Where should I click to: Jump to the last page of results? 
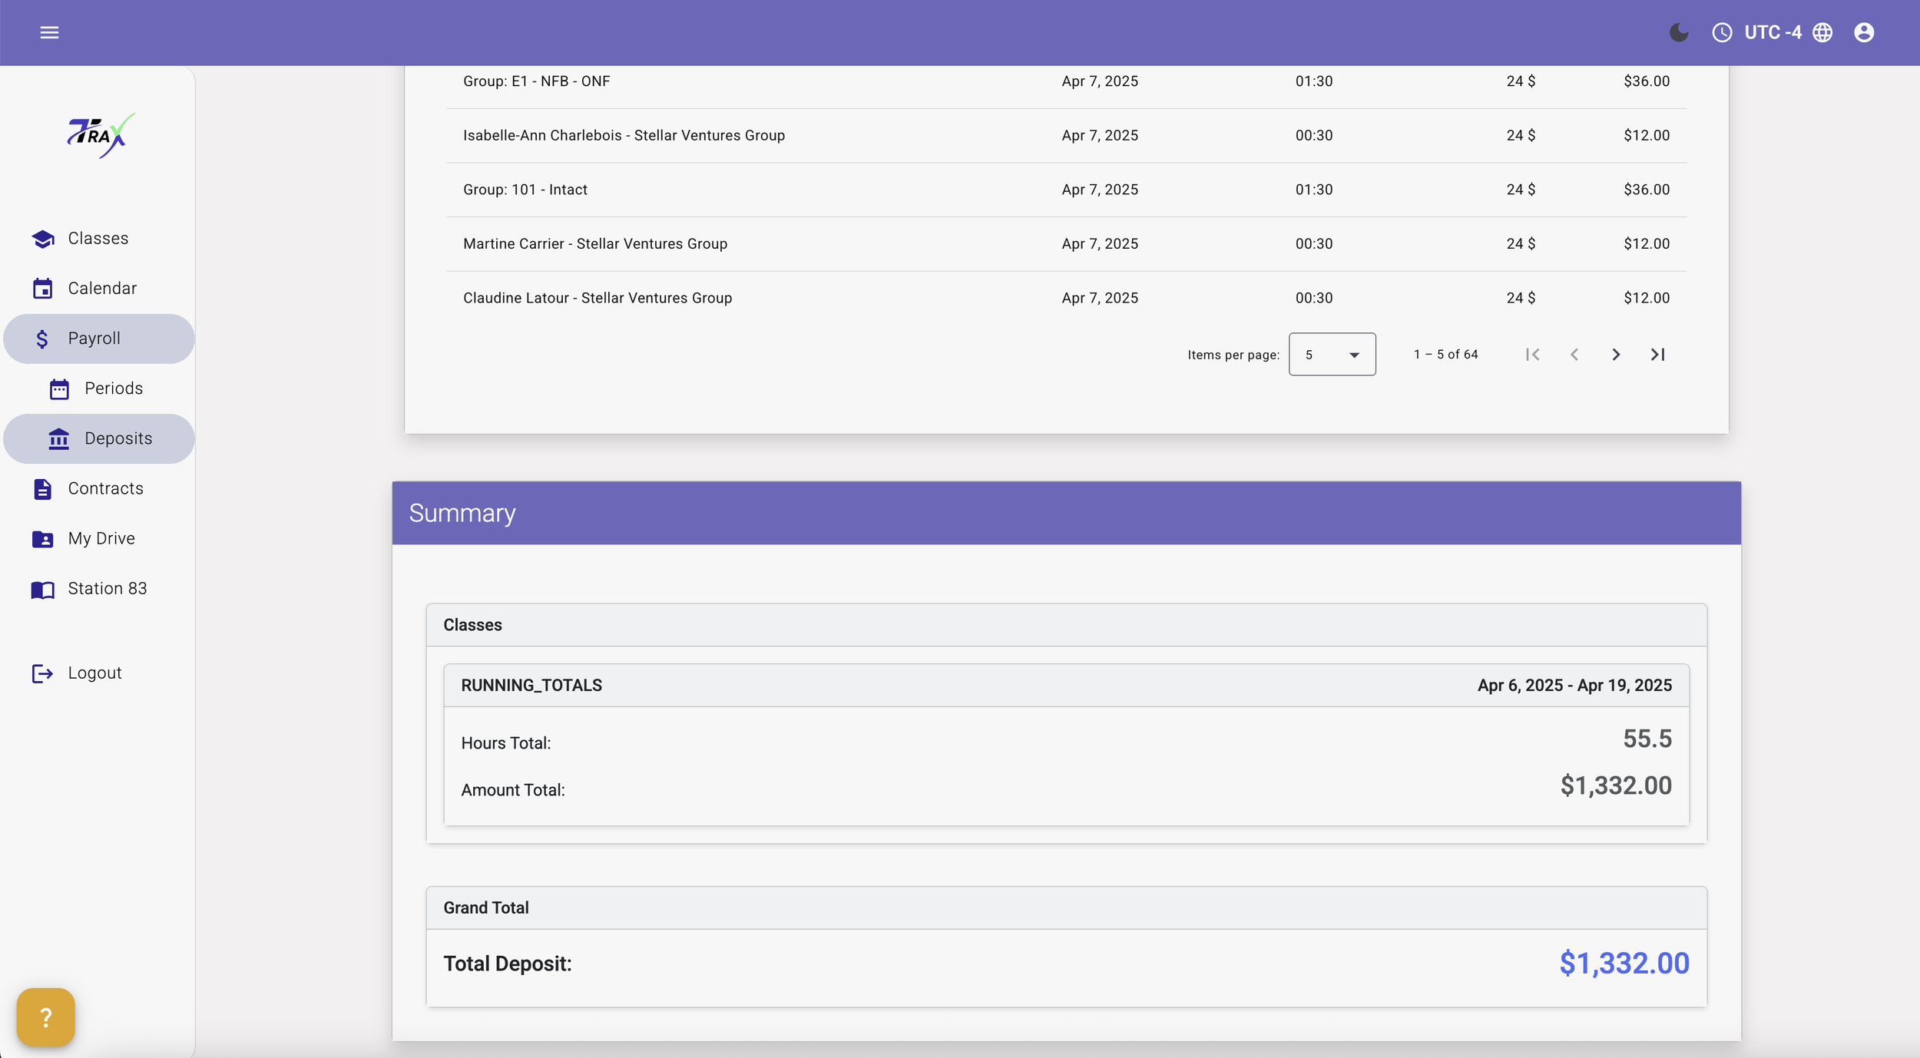[x=1657, y=354]
